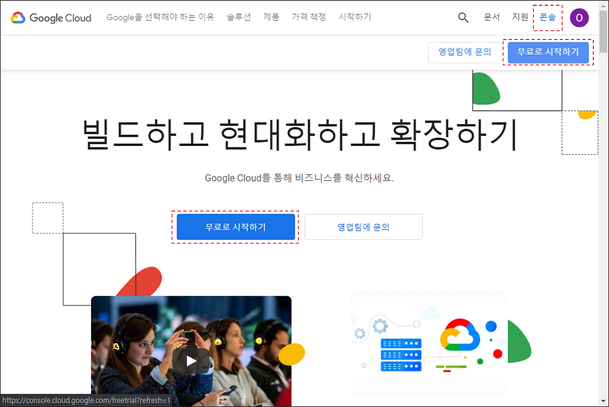This screenshot has width=609, height=407.
Task: Click the top-bar 영업팀에 문의 button
Action: click(465, 52)
